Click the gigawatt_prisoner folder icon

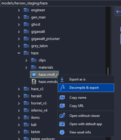tap(26, 39)
